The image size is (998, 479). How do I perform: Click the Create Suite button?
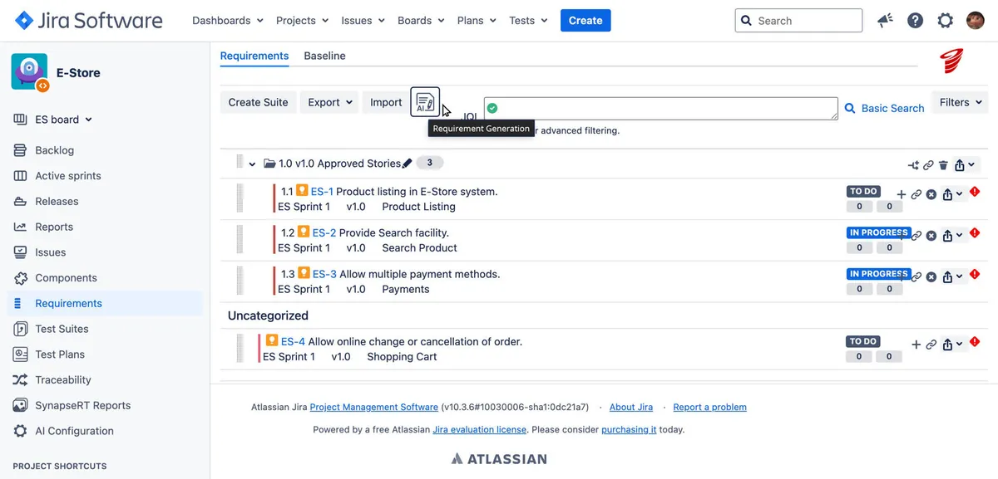click(x=258, y=102)
